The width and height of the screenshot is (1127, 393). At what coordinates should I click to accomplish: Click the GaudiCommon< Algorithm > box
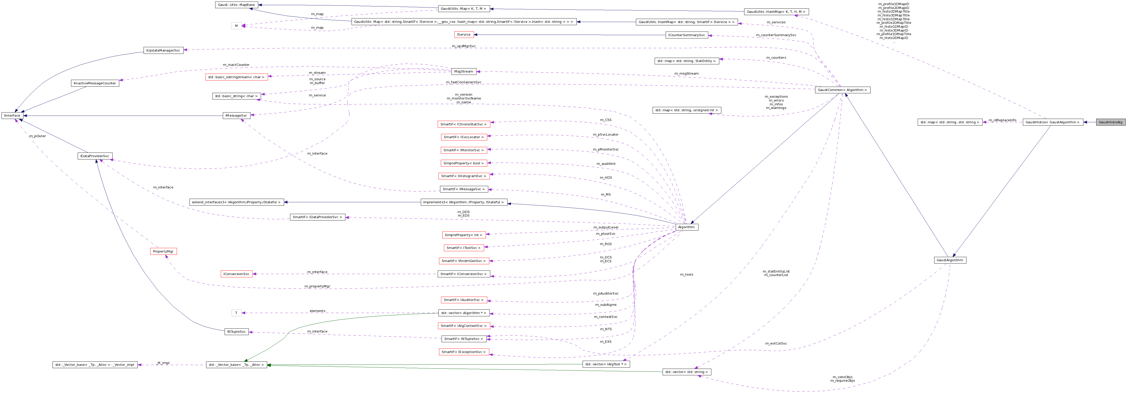tap(842, 90)
